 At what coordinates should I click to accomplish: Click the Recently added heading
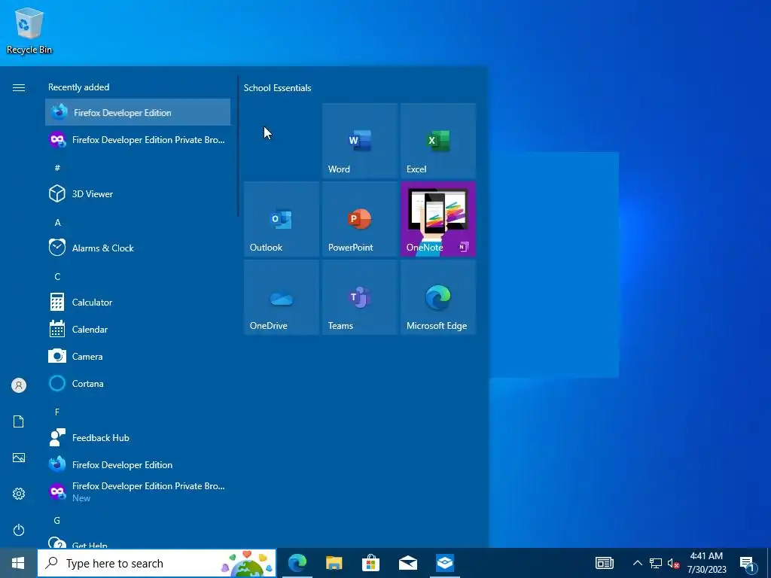tap(78, 87)
